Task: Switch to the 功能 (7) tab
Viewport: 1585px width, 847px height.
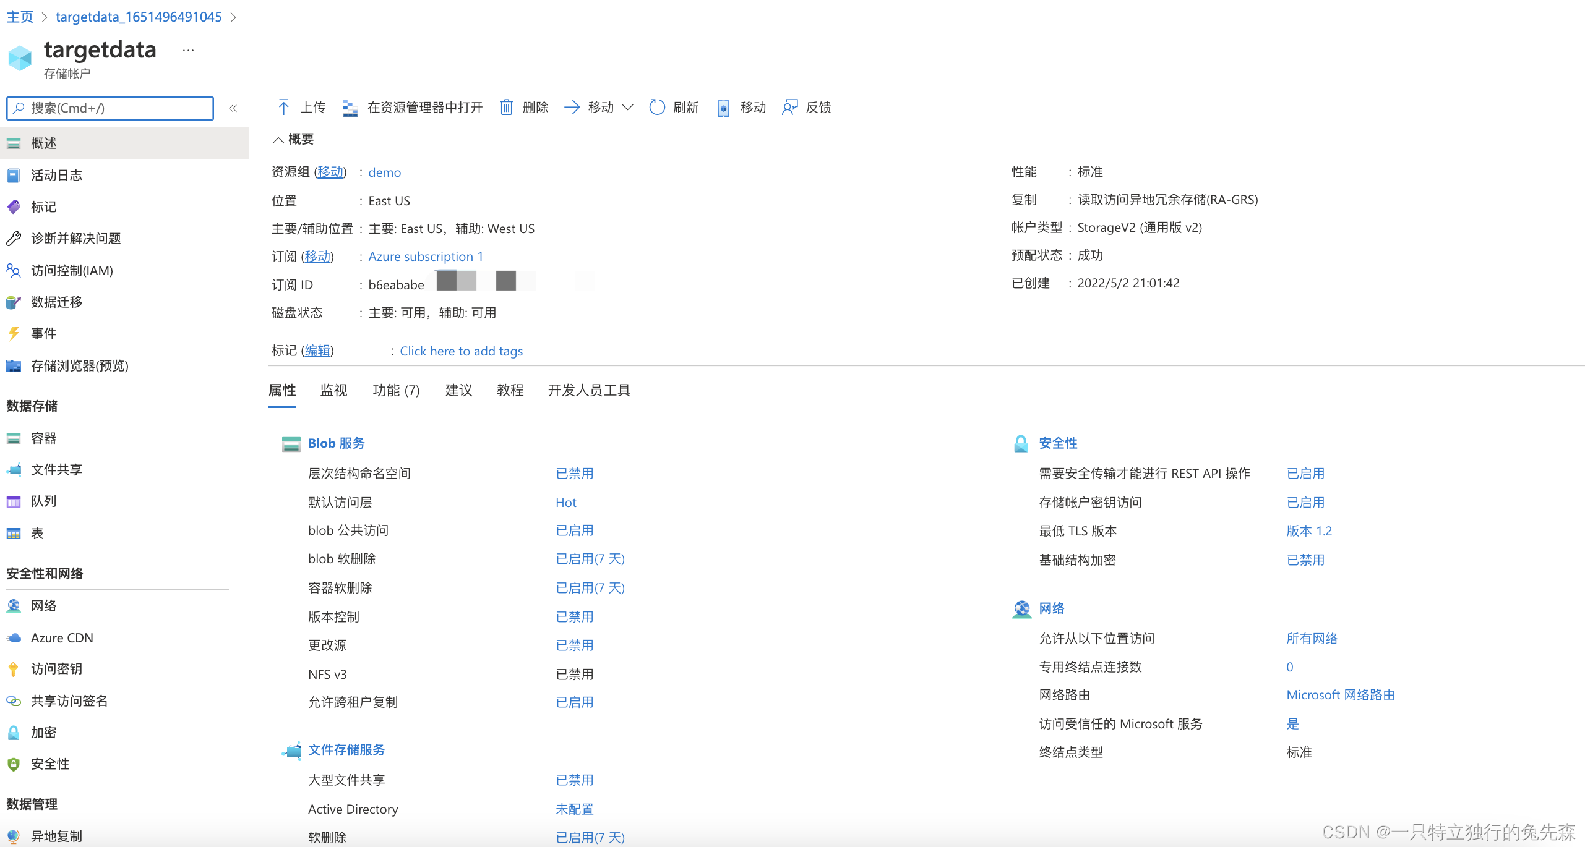Action: (x=397, y=391)
